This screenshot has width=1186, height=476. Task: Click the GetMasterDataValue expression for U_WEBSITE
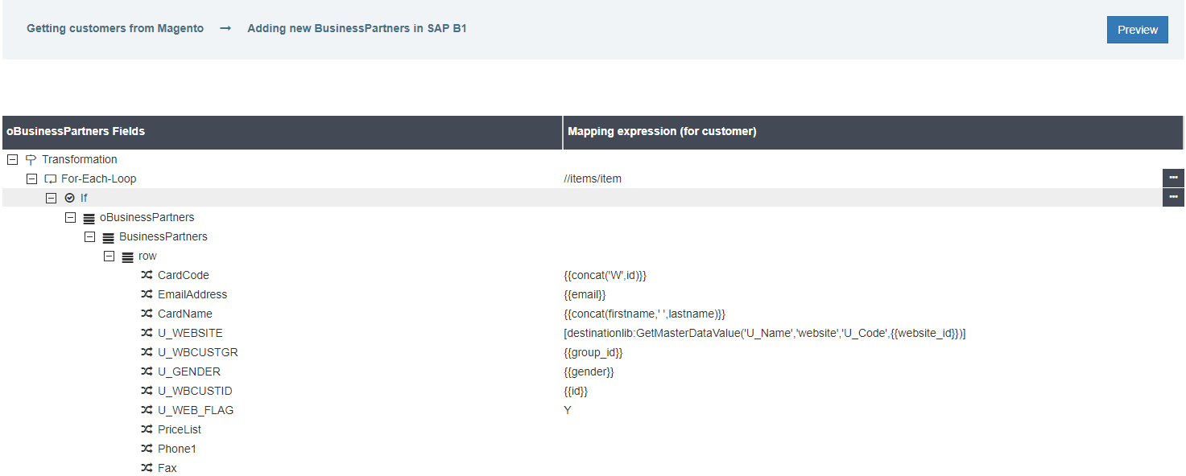(767, 333)
